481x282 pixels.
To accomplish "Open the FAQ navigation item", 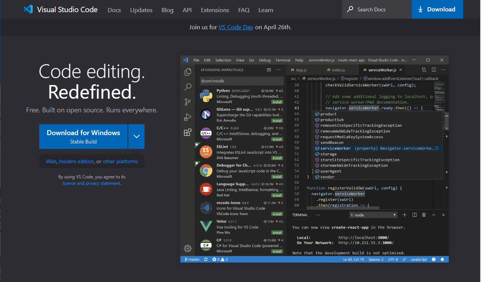I will pos(244,10).
